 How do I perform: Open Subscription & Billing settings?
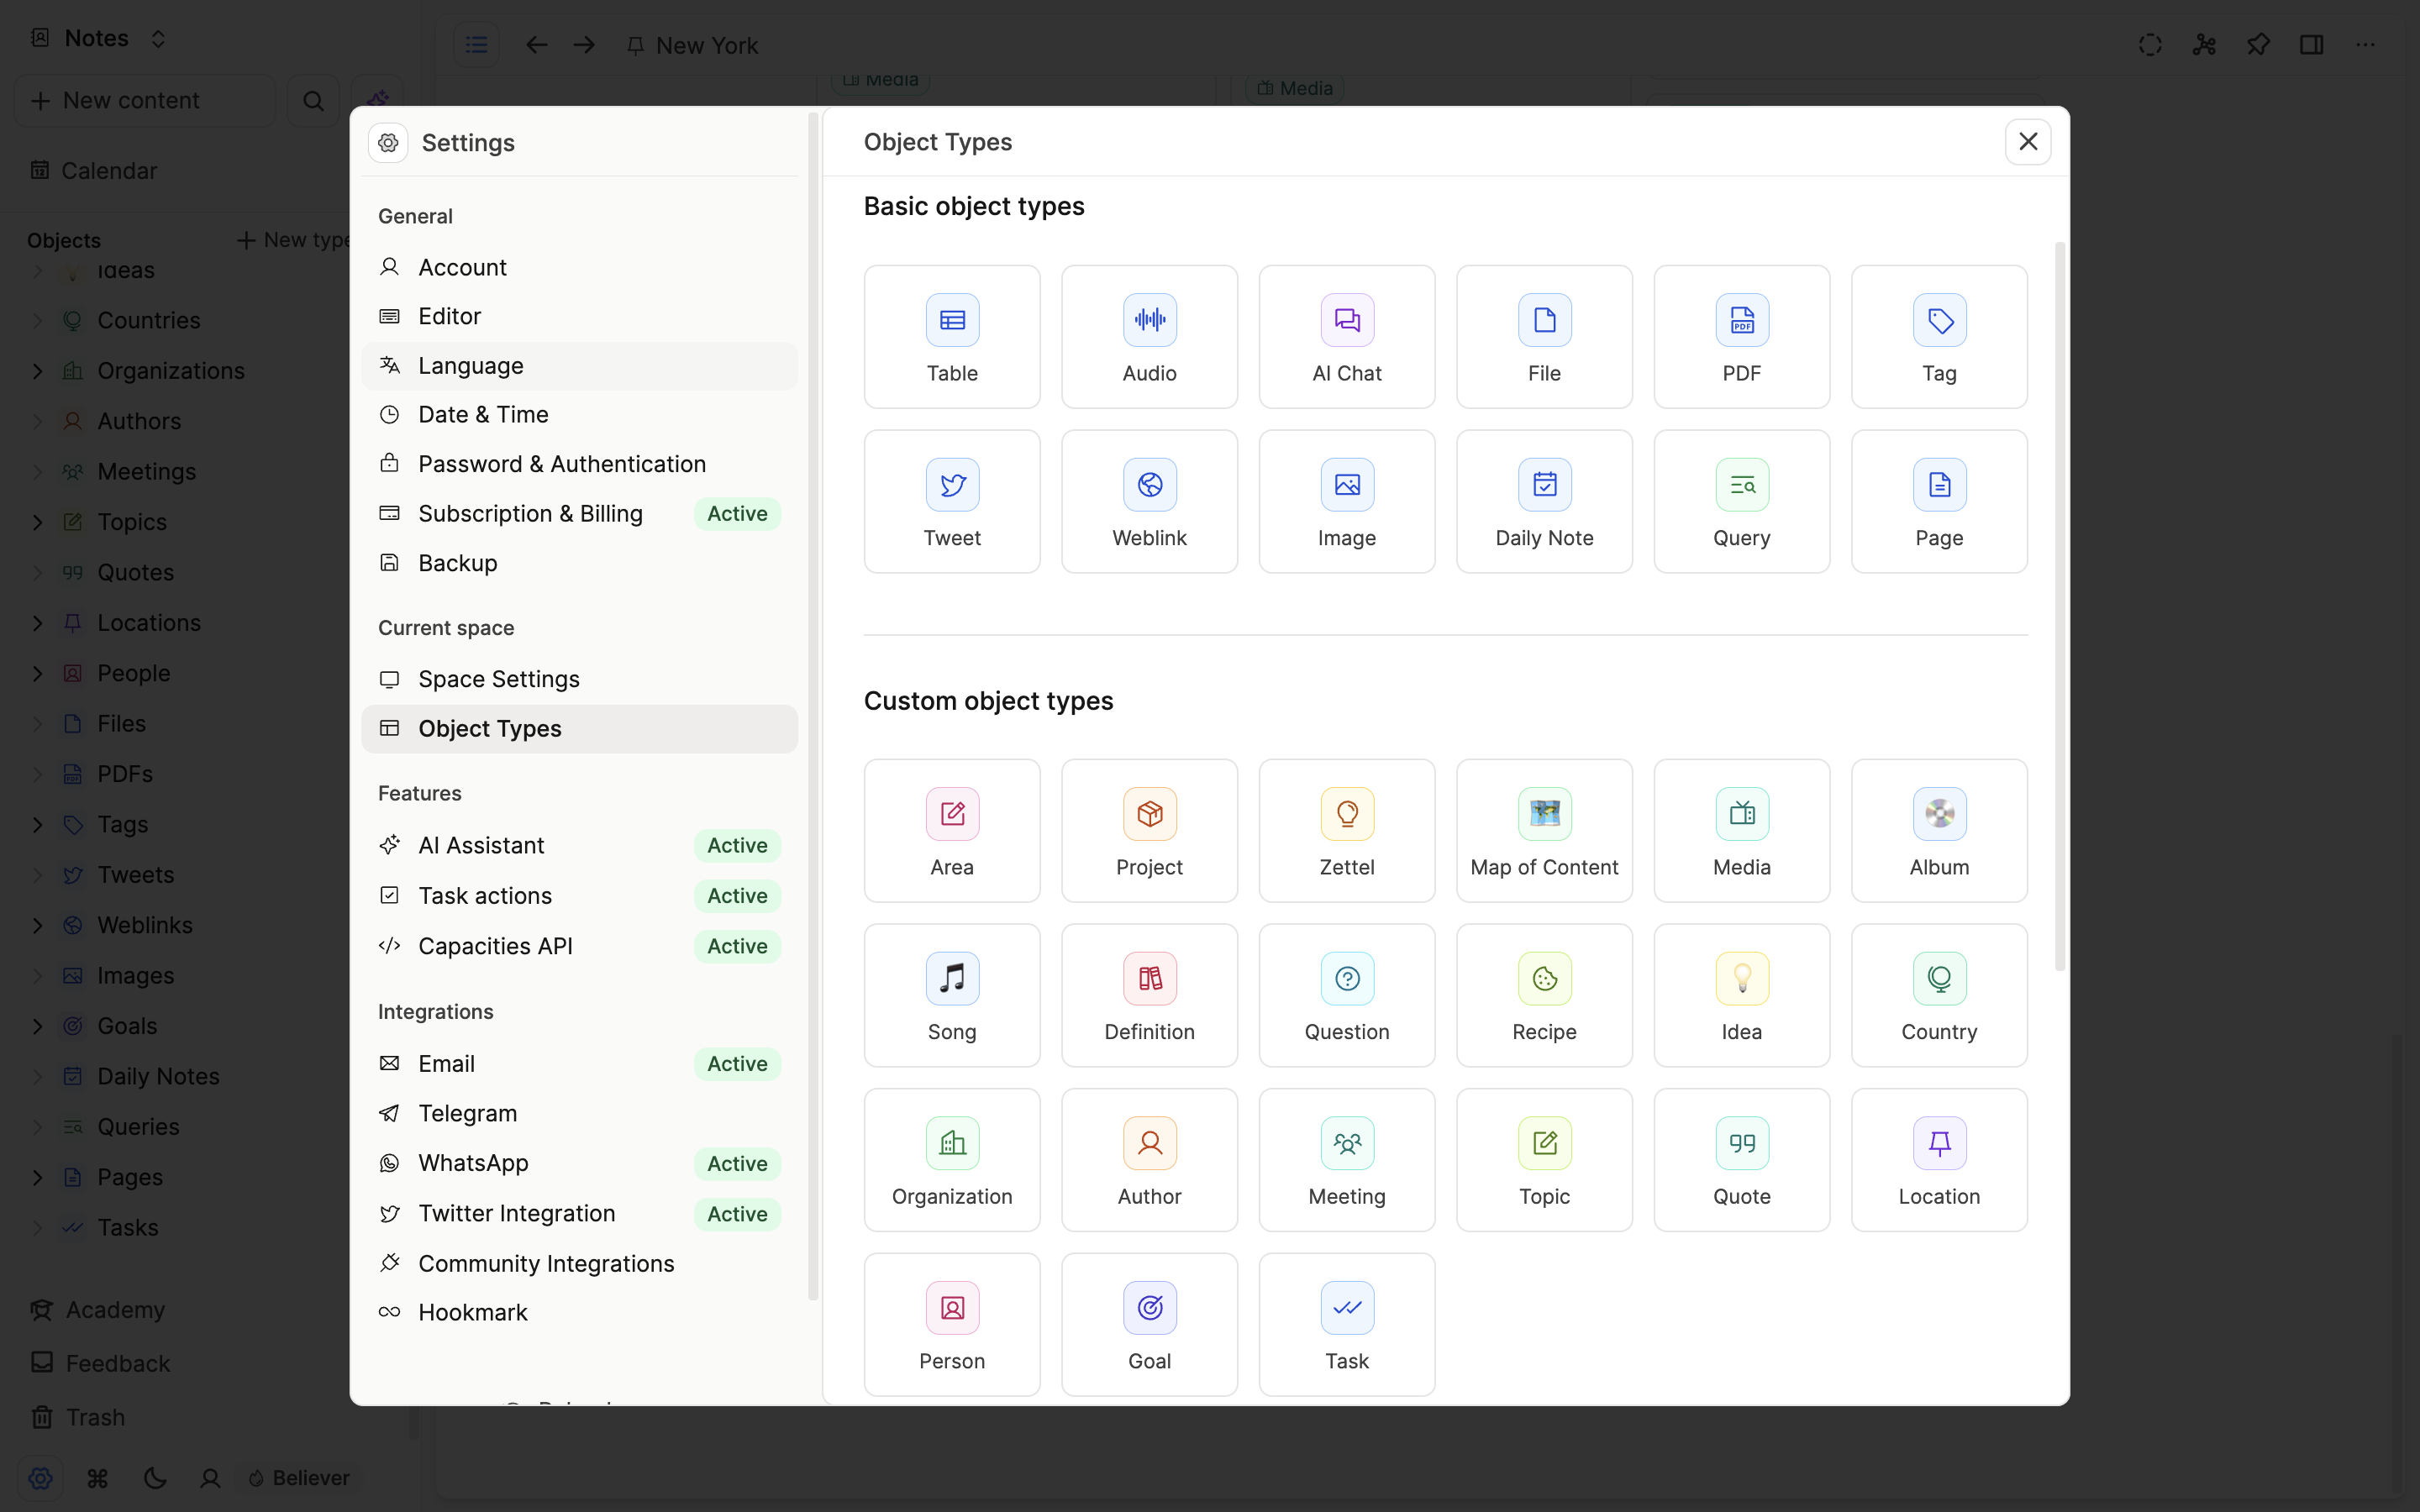579,513
